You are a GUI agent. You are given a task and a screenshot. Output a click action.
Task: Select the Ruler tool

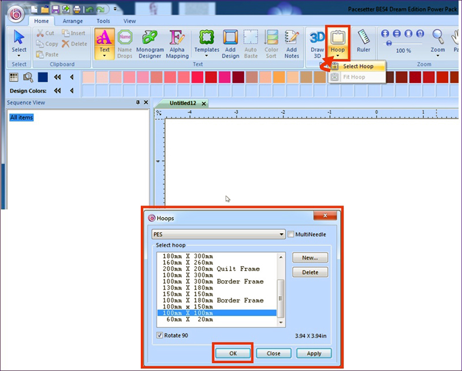pyautogui.click(x=363, y=42)
